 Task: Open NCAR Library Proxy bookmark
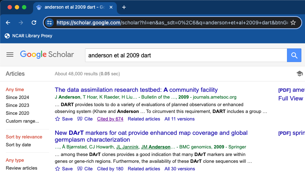28,36
